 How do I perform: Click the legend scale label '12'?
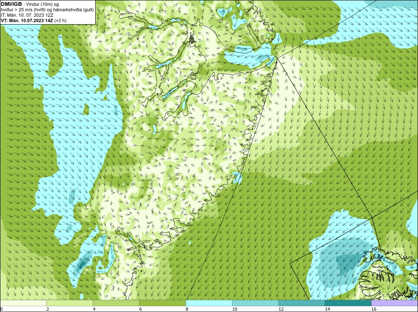coord(281,309)
